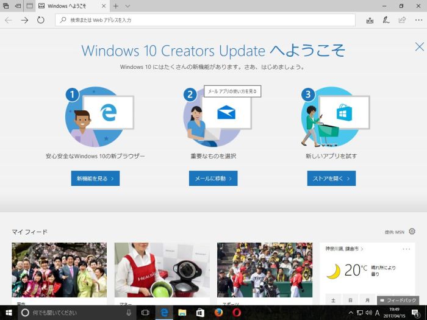
Task: Dismiss the welcome banner with the X
Action: point(419,47)
